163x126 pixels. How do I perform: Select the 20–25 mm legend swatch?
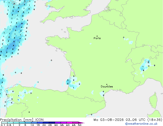point(46,123)
